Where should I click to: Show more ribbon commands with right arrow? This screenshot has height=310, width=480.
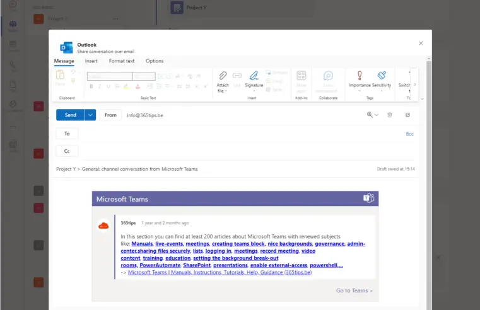pyautogui.click(x=415, y=84)
